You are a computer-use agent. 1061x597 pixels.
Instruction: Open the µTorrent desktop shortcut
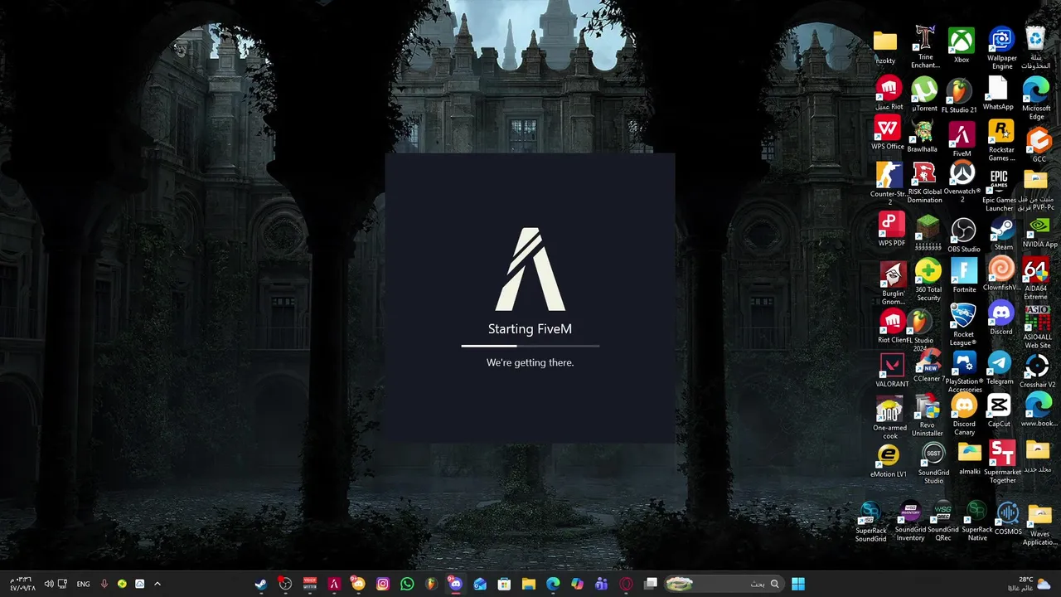(x=924, y=95)
